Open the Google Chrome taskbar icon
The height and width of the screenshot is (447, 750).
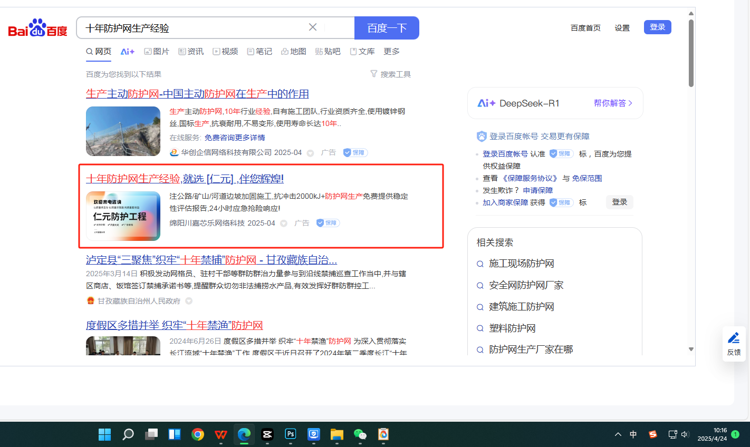198,434
